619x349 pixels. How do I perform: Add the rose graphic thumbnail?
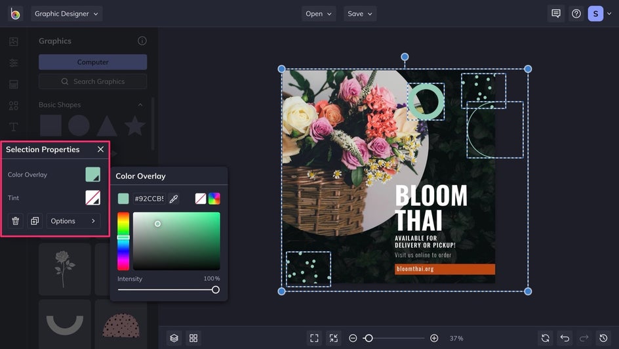click(x=65, y=269)
